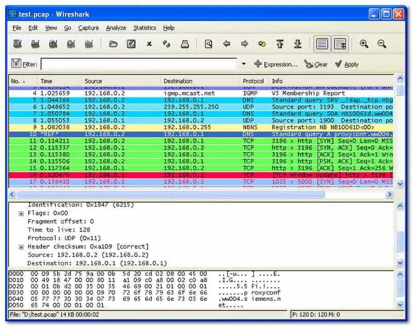
Task: Sort by the No. column header
Action: 23,81
